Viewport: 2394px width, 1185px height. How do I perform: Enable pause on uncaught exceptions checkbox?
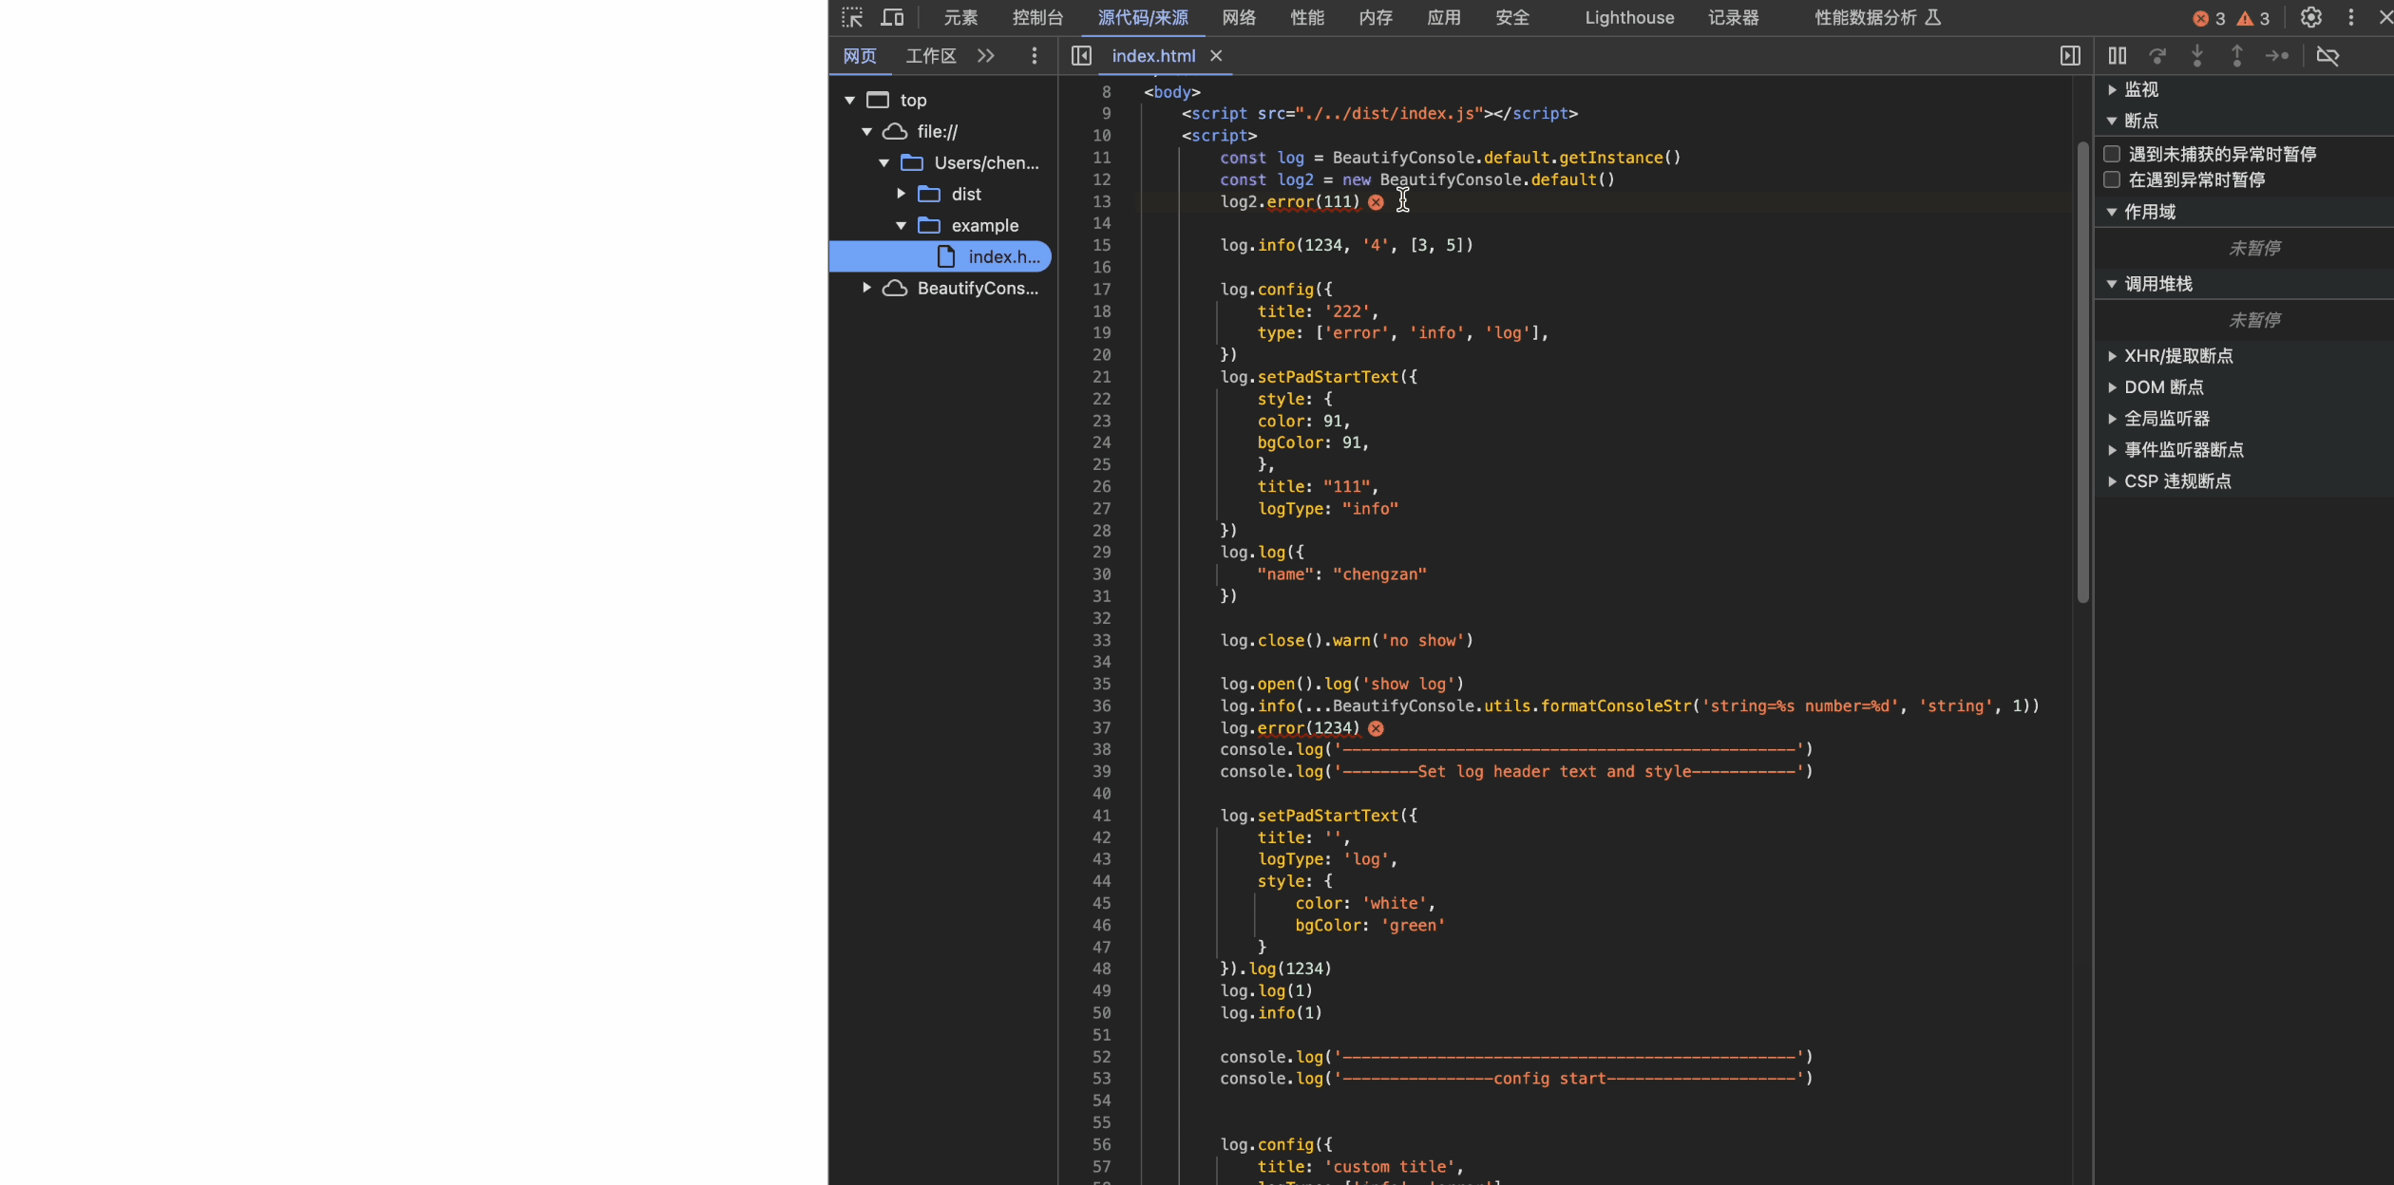(2112, 154)
